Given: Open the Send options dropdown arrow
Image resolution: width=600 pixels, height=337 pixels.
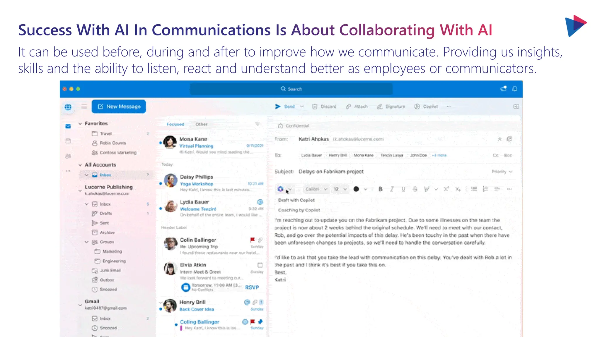Looking at the screenshot, I should coord(302,106).
